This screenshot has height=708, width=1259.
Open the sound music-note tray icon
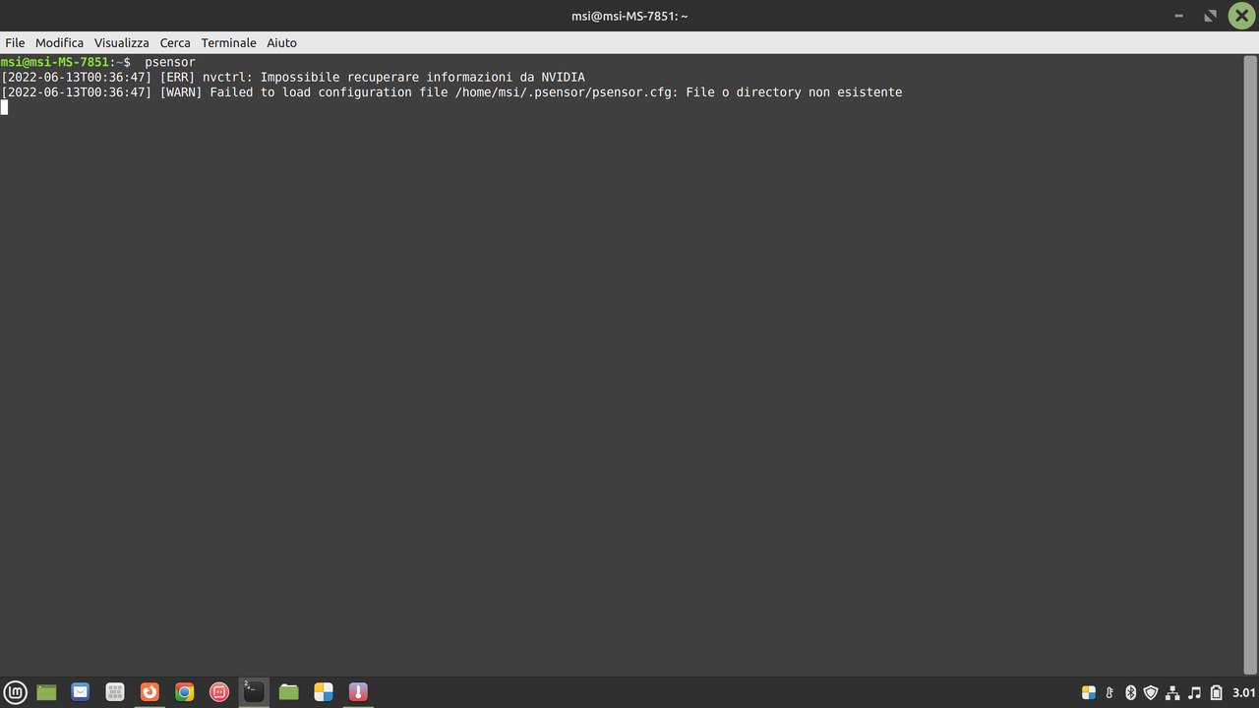[1194, 692]
